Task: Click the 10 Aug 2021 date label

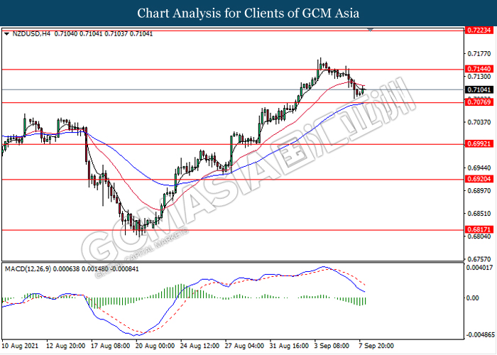Action: pyautogui.click(x=20, y=346)
